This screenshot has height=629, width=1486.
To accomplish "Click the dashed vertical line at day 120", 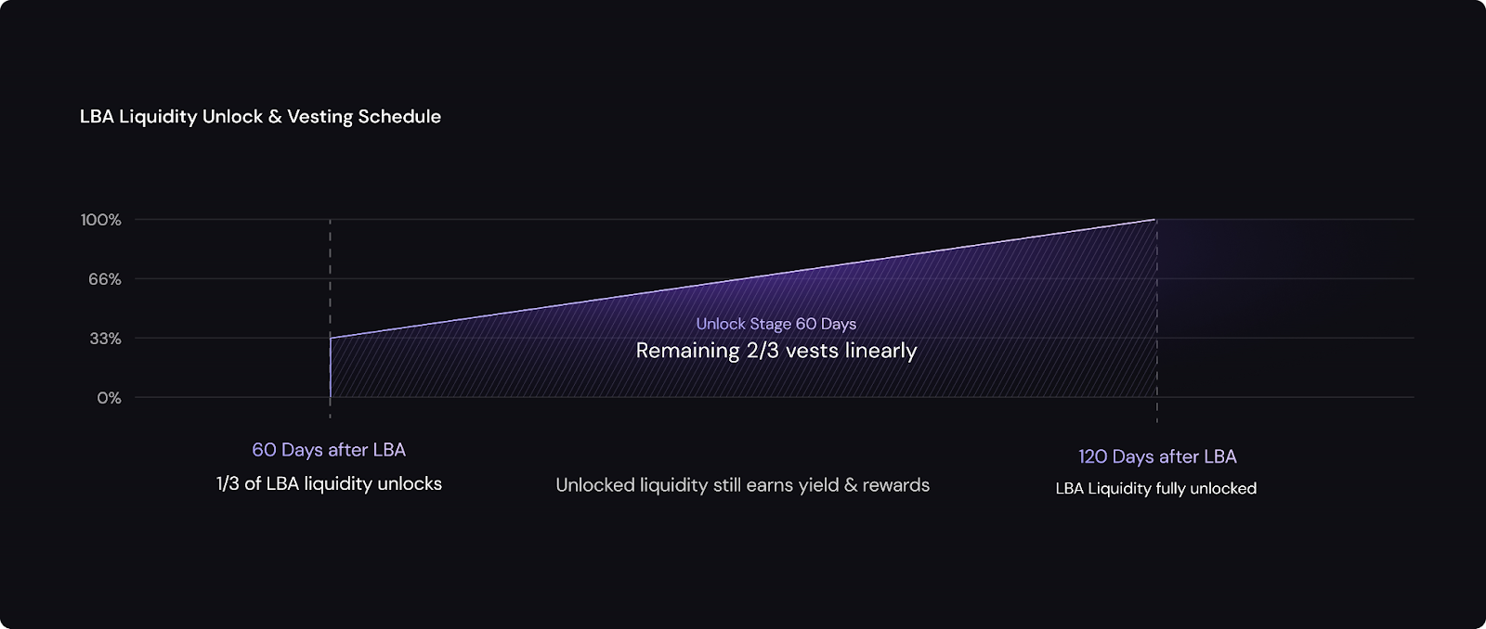I will (1156, 408).
